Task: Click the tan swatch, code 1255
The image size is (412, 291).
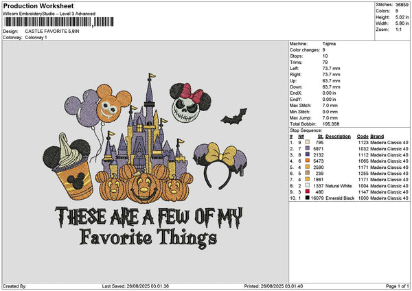Action: [308, 173]
